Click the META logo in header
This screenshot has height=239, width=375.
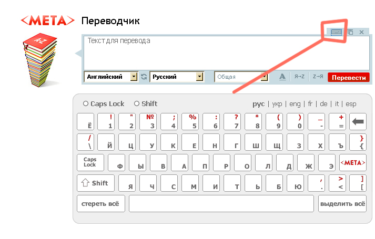48,20
